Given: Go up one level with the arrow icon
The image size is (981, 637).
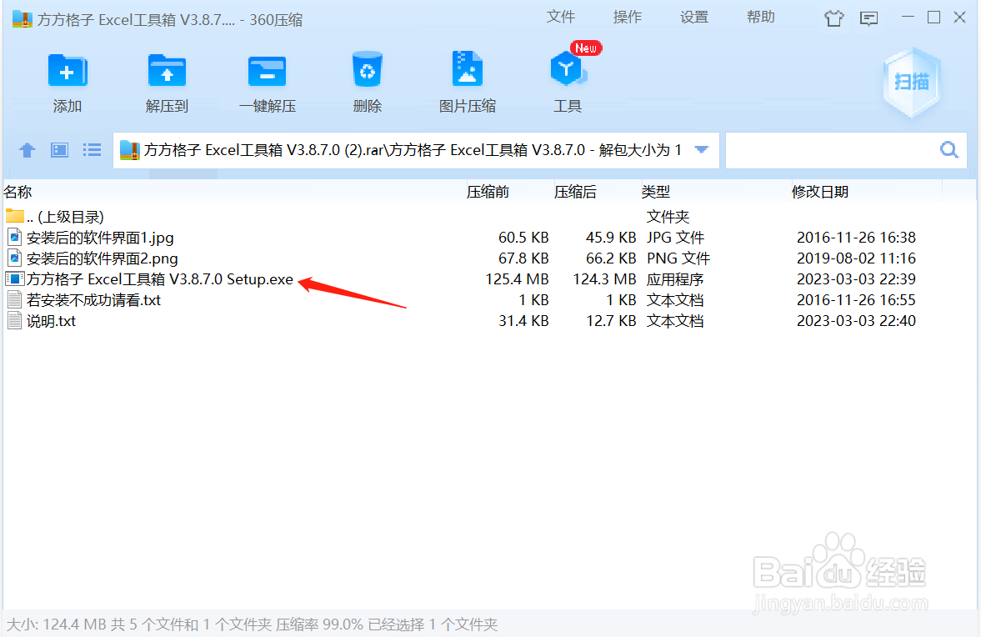Looking at the screenshot, I should (x=27, y=150).
